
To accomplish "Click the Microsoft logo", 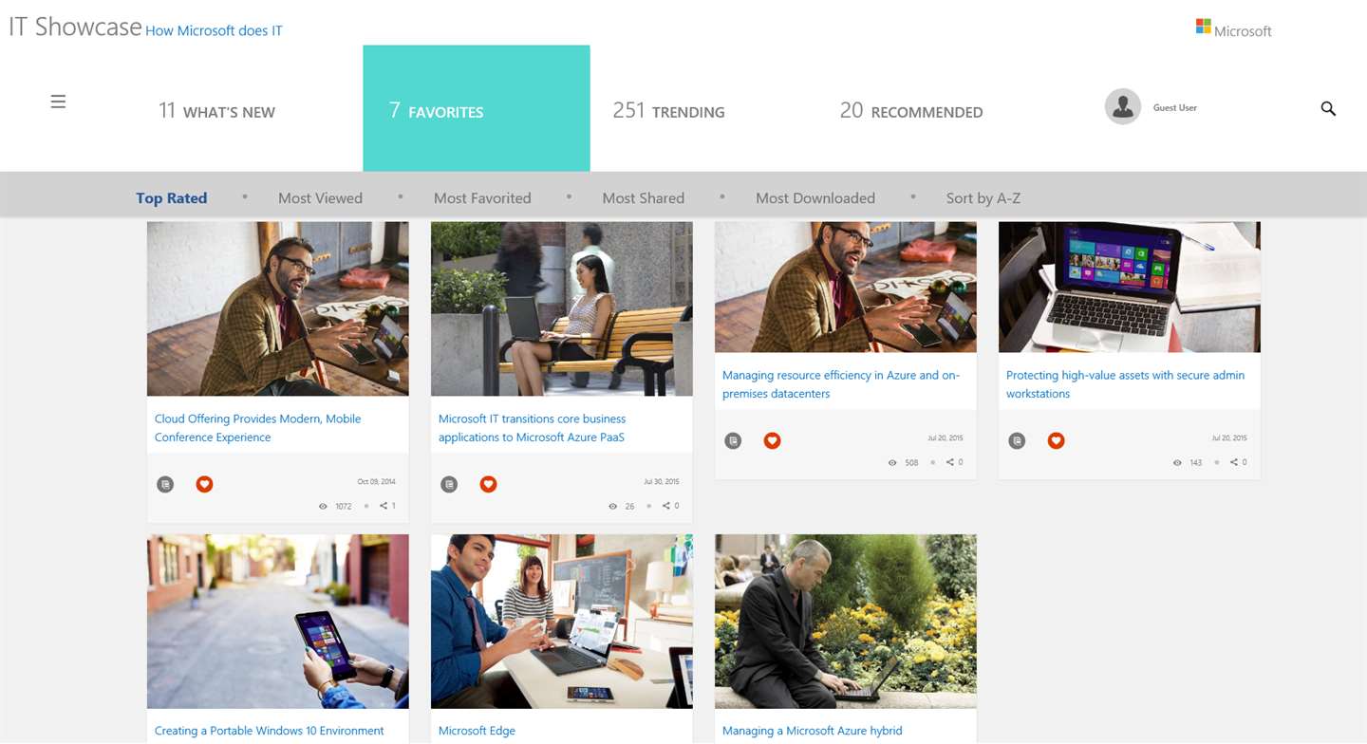I will pos(1233,28).
